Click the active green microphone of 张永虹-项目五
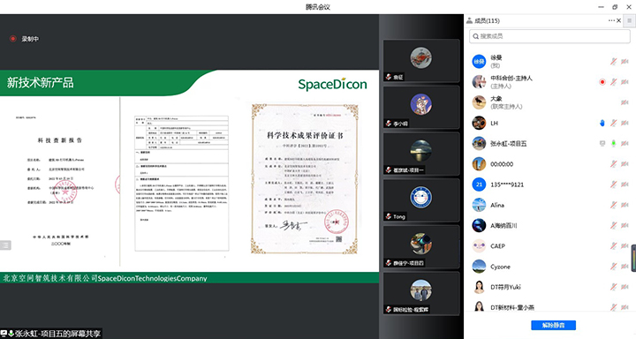The width and height of the screenshot is (636, 339). [613, 144]
